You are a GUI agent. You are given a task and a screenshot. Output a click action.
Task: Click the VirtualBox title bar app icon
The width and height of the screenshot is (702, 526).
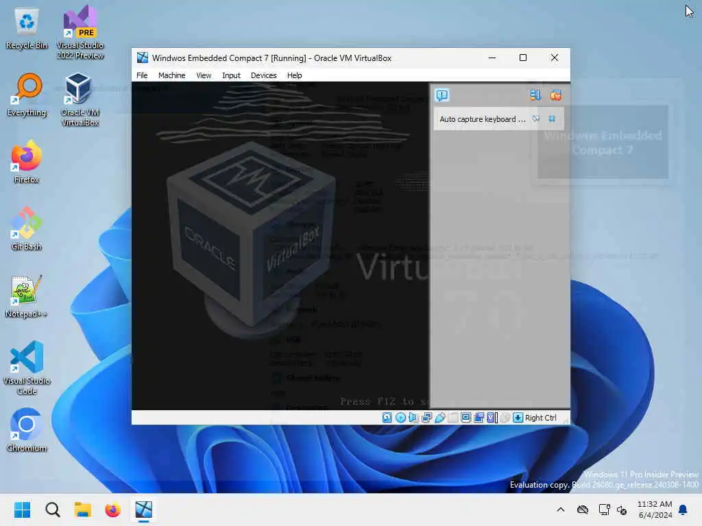pos(143,58)
